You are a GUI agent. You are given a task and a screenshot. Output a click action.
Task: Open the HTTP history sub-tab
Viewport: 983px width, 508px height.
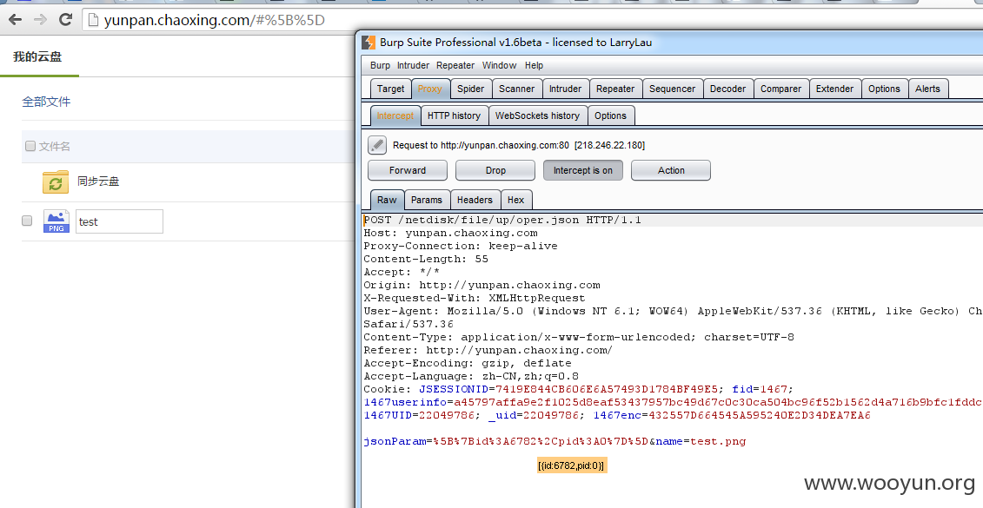(x=454, y=115)
